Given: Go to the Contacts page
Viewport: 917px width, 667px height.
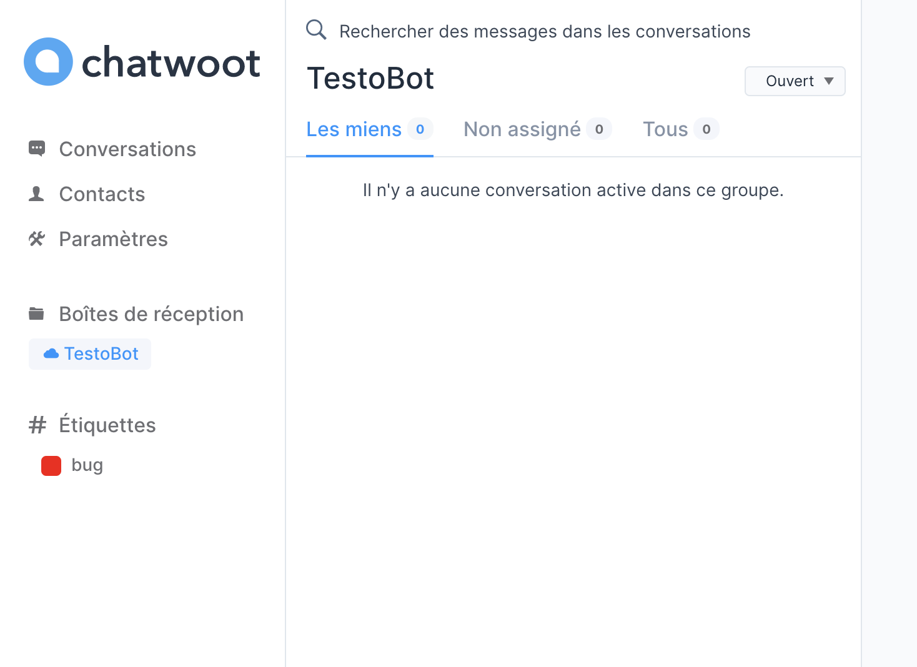Looking at the screenshot, I should [x=102, y=194].
